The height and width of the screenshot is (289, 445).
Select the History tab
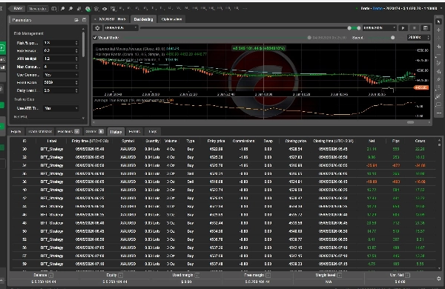116,132
